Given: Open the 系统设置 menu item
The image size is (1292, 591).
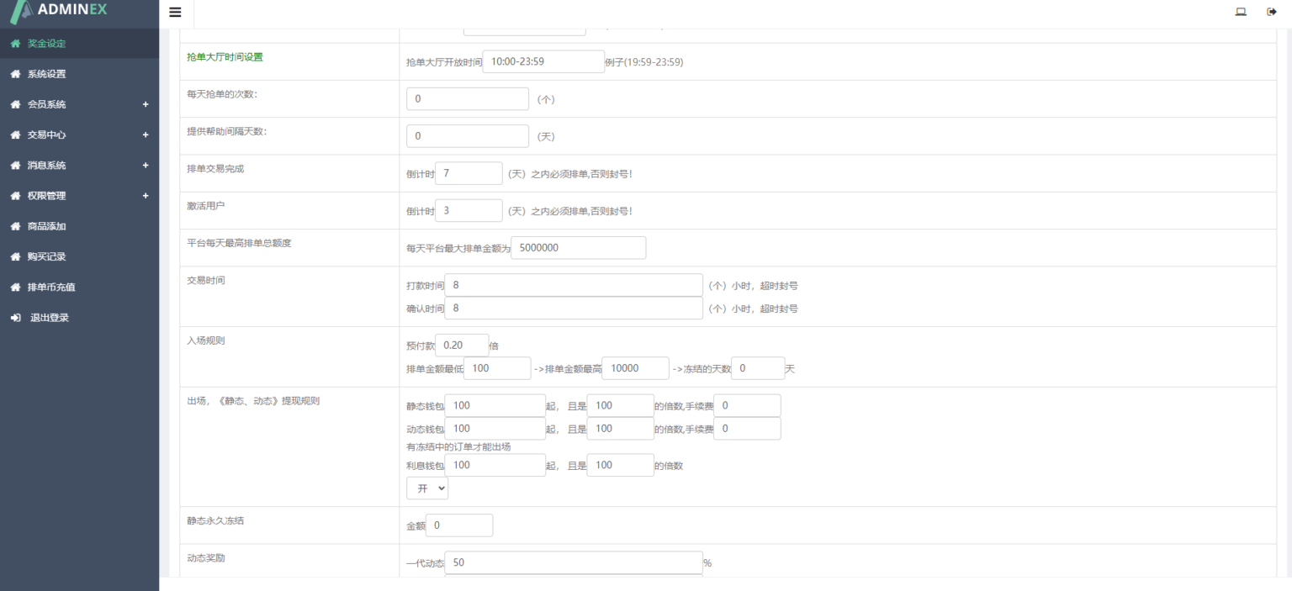Looking at the screenshot, I should pos(44,74).
